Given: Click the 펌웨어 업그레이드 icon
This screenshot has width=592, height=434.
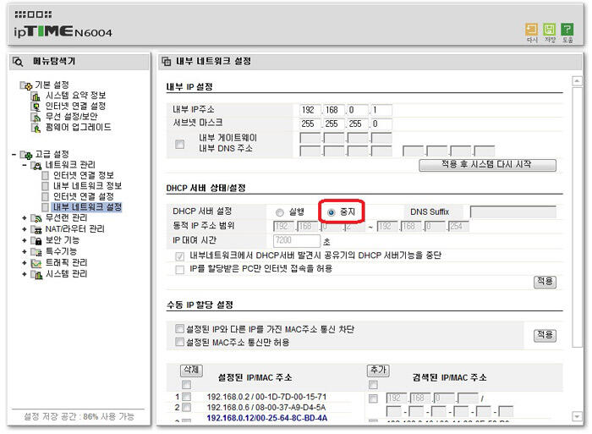Looking at the screenshot, I should [36, 128].
